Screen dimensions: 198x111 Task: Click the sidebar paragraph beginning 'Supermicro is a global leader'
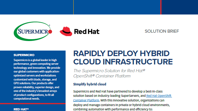pos(37,79)
